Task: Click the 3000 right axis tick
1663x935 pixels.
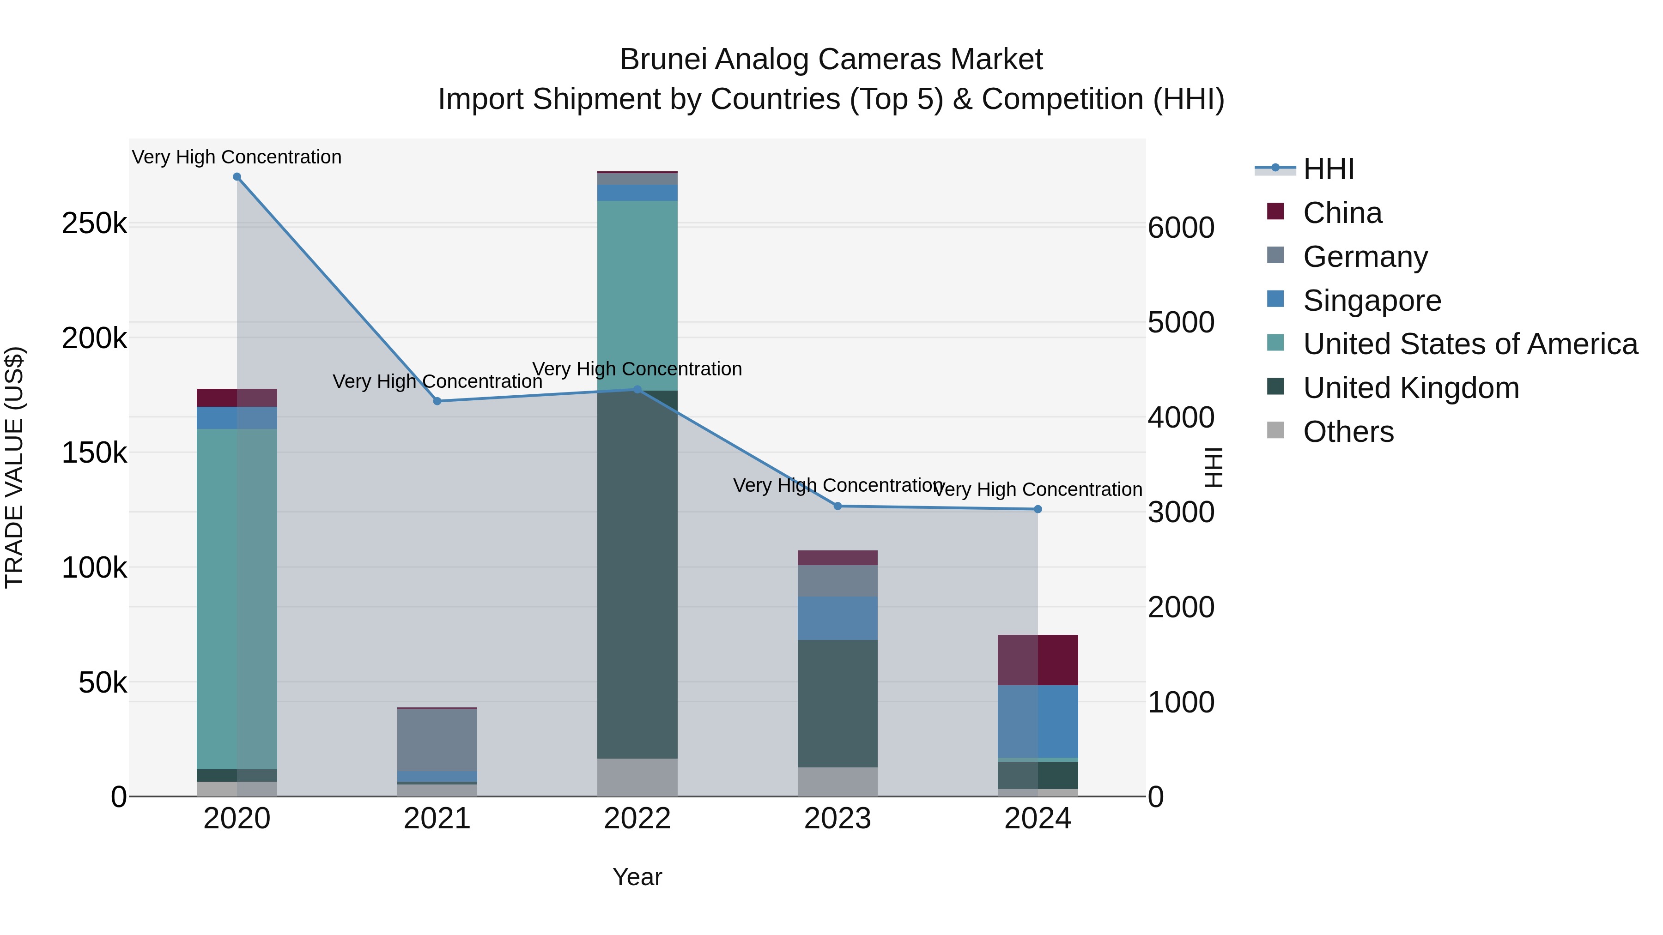Action: 1181,513
